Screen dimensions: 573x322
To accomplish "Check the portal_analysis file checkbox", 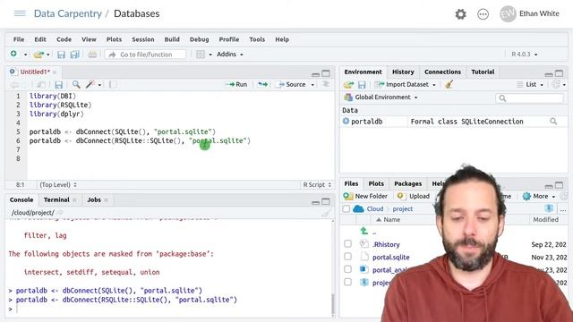I will (347, 269).
